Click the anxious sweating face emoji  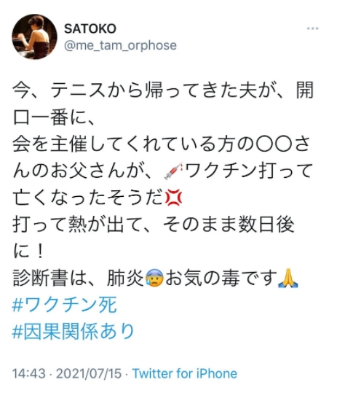[154, 278]
